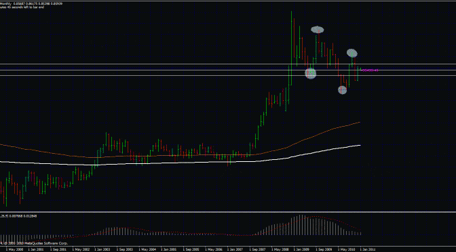This screenshot has height=252, width=456.
Task: Select the lowest gray circle marker
Action: 342,90
